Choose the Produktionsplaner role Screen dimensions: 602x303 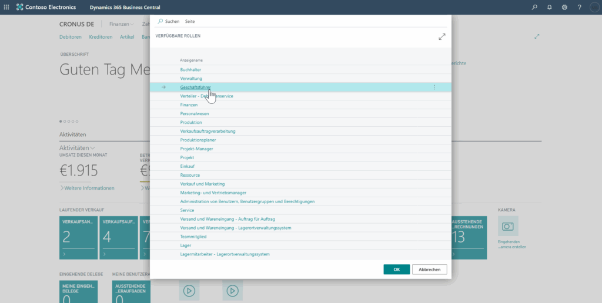(197, 140)
